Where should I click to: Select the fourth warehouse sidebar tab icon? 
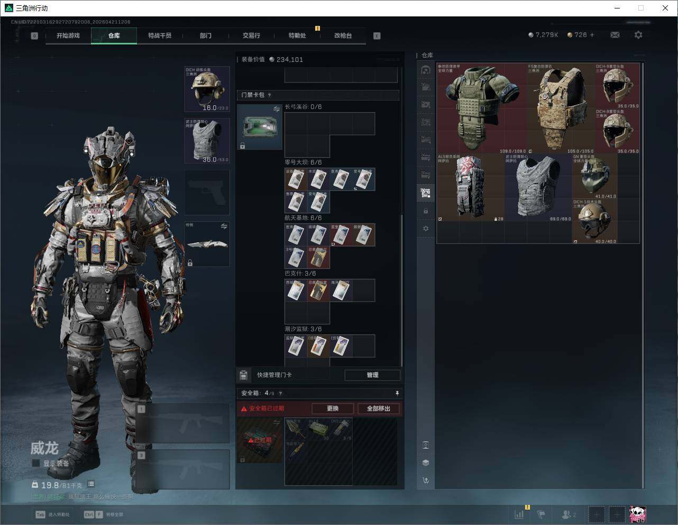click(426, 122)
